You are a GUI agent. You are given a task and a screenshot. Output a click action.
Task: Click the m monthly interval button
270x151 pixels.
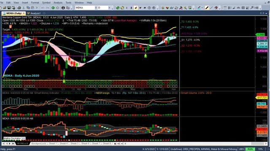click(x=145, y=8)
